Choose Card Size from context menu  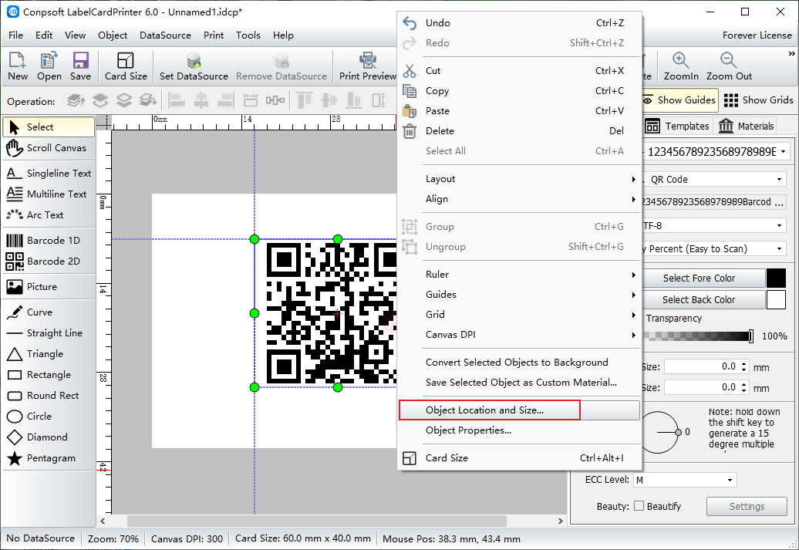tap(519, 458)
